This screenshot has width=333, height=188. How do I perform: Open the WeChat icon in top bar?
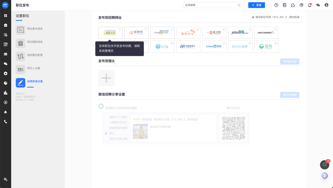tap(318, 5)
